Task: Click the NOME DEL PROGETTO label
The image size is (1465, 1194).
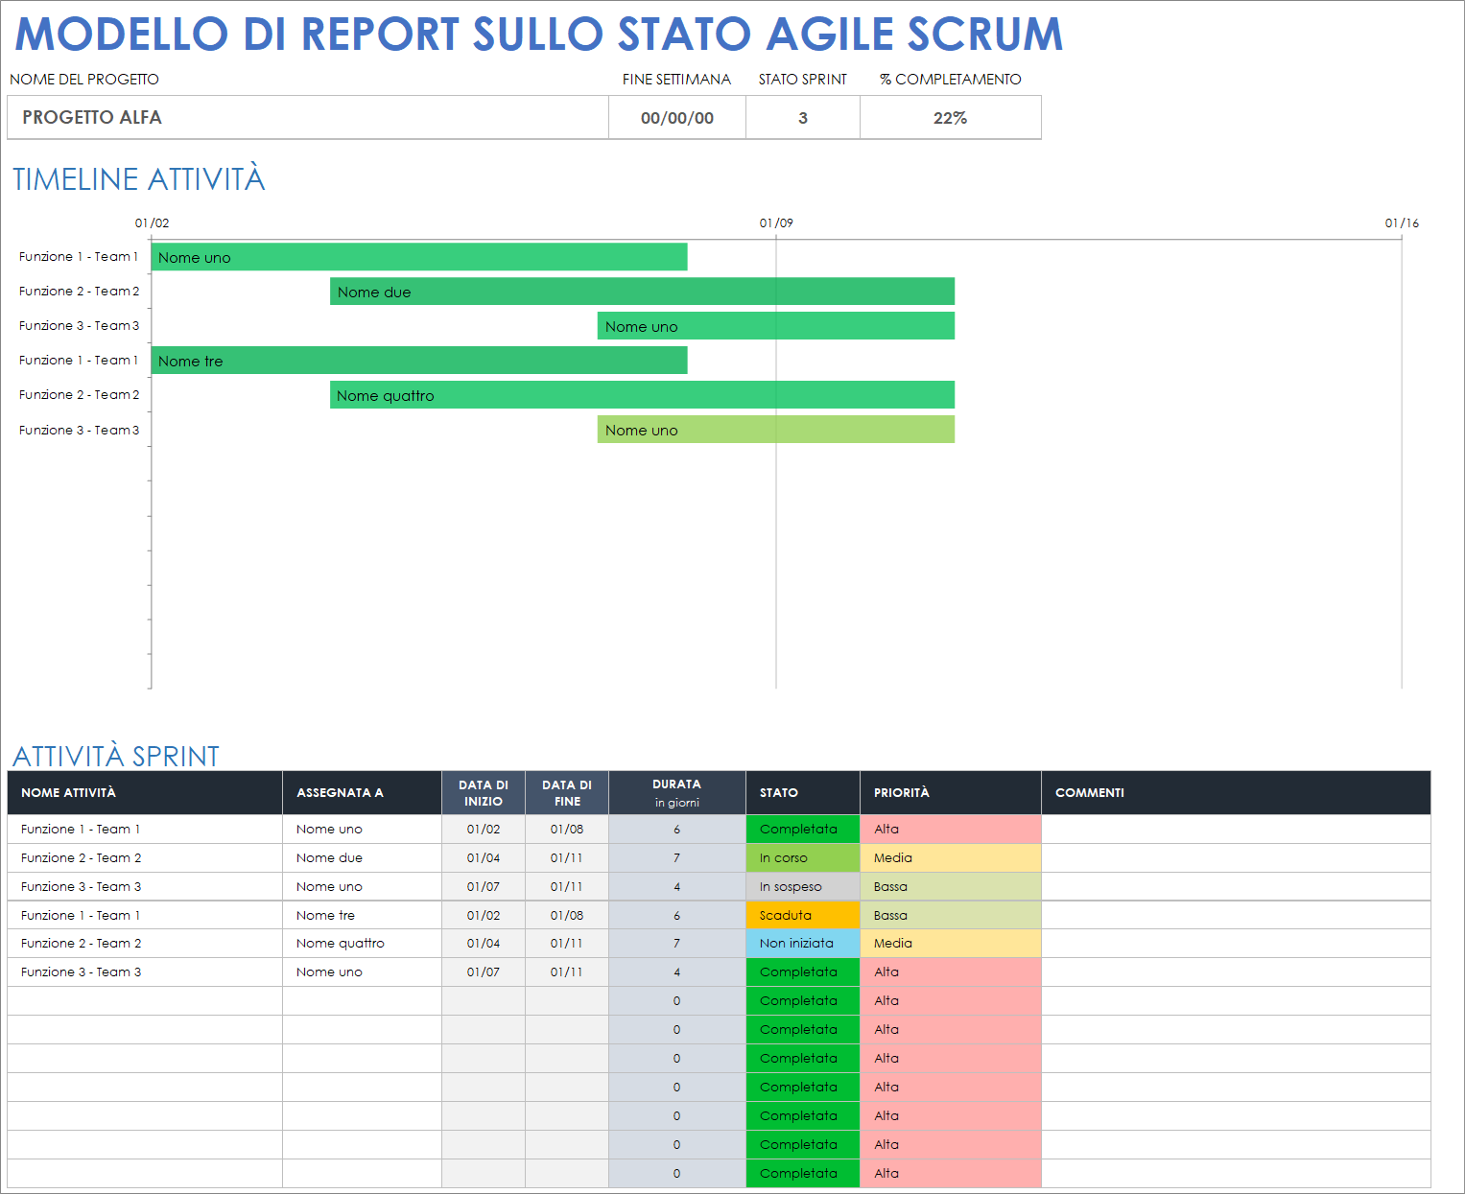Action: tap(84, 79)
